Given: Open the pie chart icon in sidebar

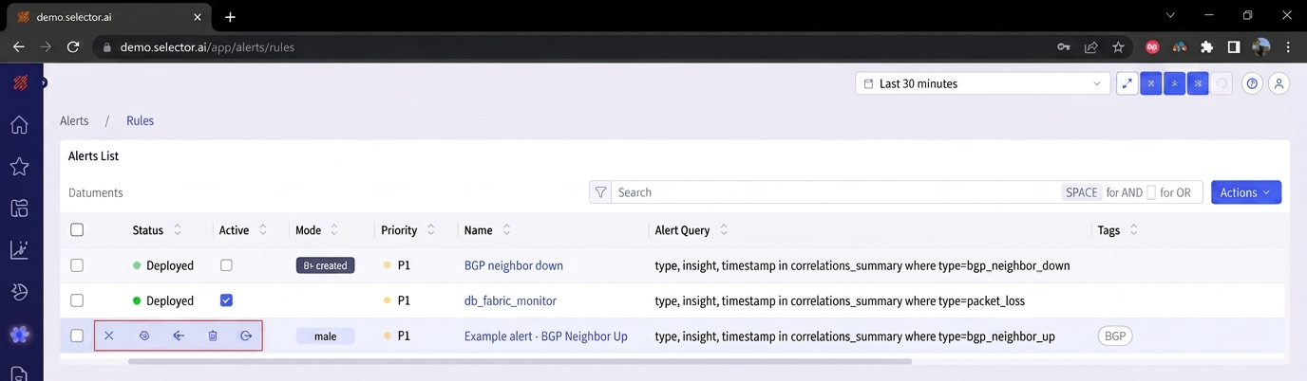Looking at the screenshot, I should click(x=19, y=292).
